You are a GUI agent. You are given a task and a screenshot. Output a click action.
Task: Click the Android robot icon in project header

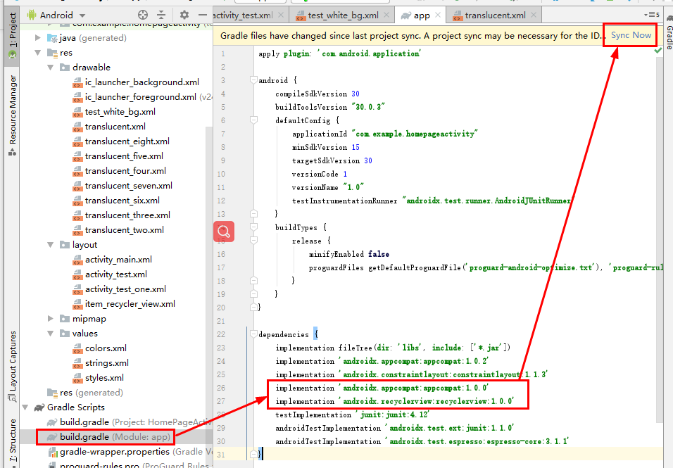(32, 15)
